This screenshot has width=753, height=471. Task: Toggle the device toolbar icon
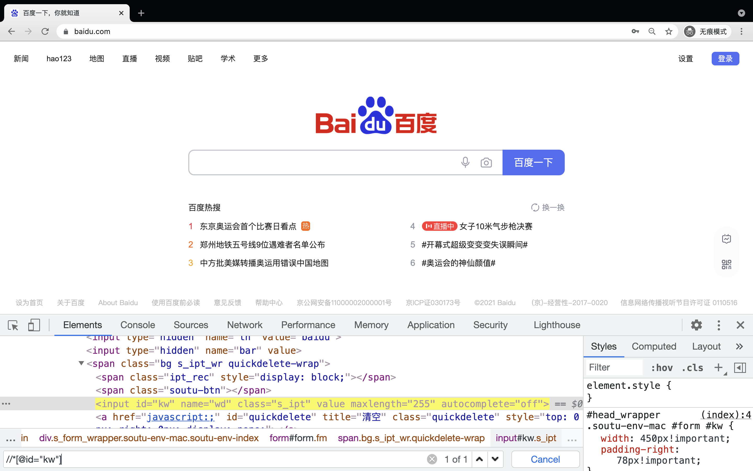[34, 324]
